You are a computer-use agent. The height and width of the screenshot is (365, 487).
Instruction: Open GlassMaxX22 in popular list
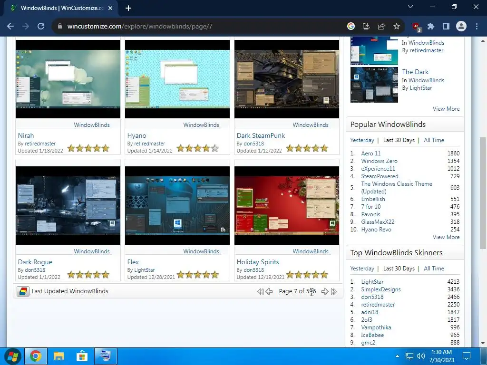click(378, 222)
